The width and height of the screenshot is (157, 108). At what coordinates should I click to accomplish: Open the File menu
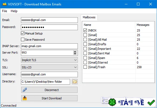[x=5, y=11]
